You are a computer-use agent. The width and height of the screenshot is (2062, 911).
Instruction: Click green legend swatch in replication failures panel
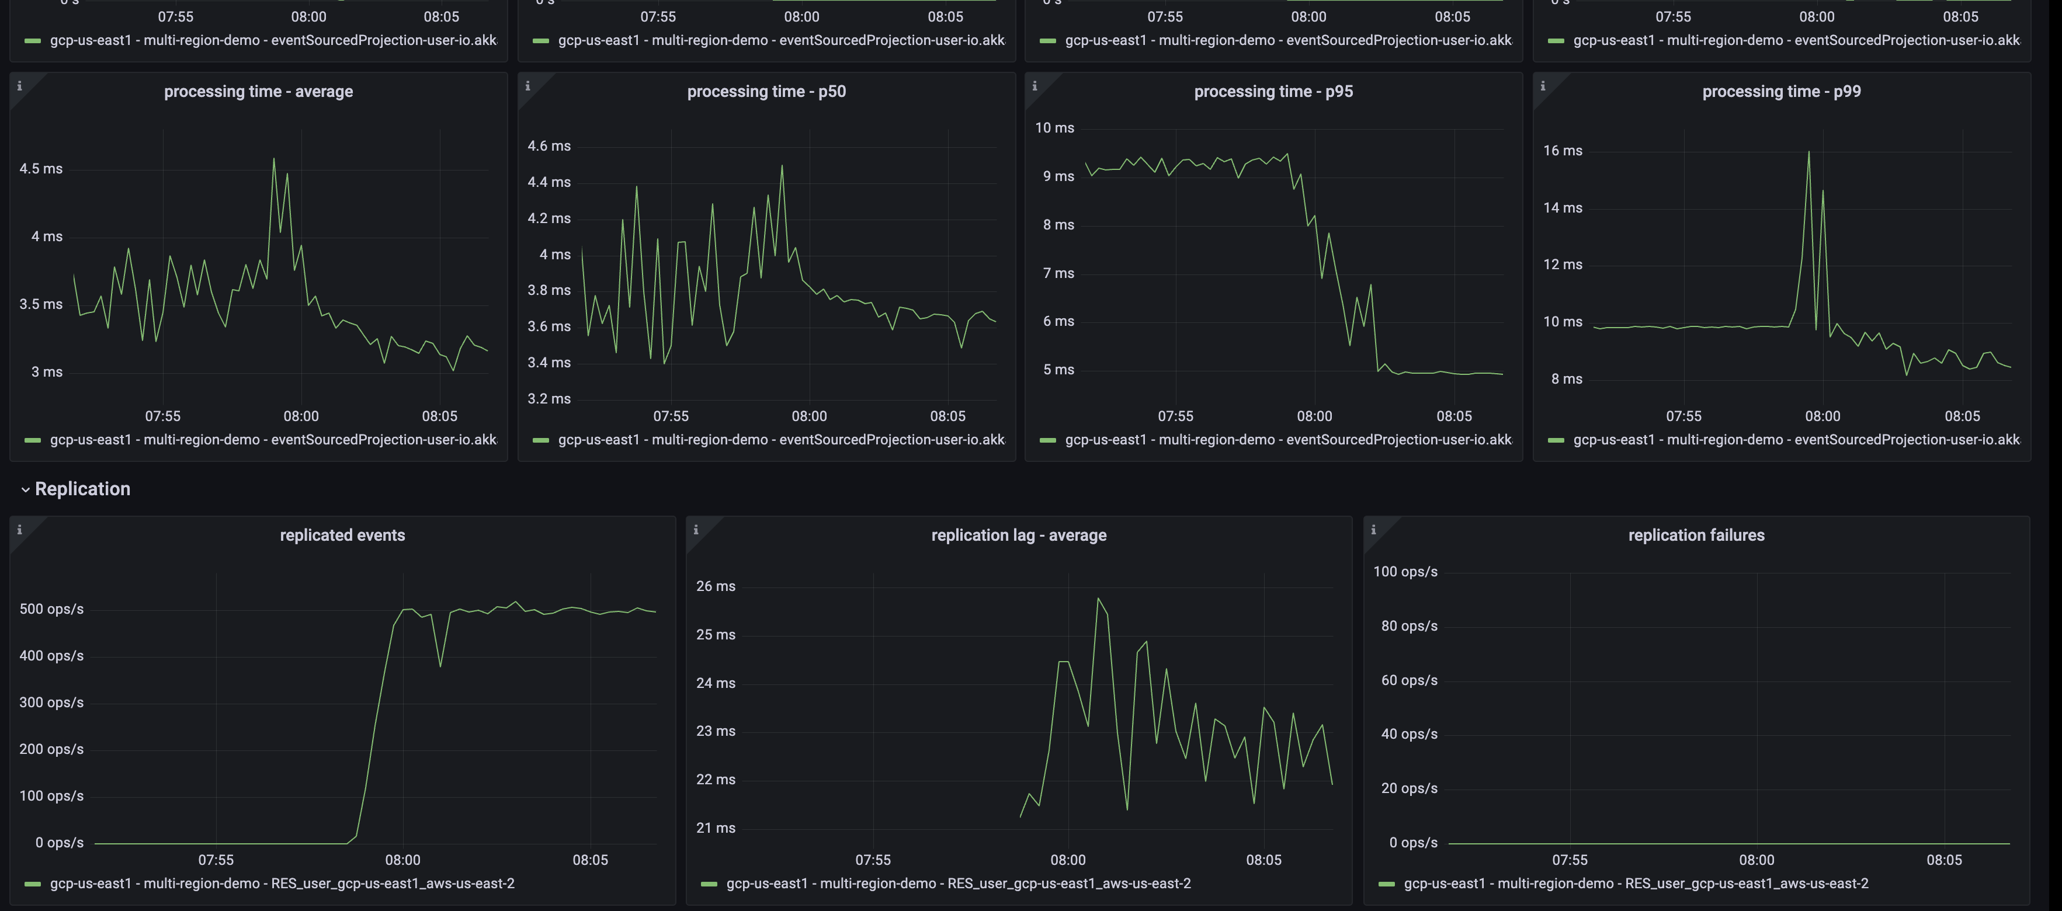[1386, 884]
